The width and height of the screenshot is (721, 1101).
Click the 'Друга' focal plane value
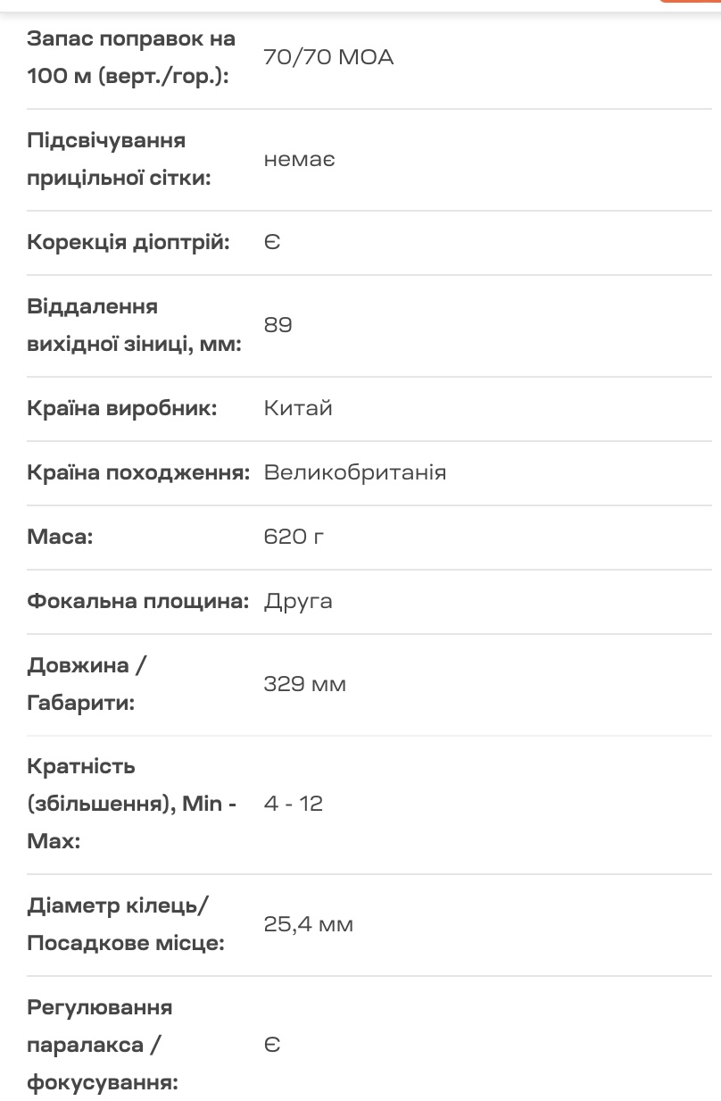[298, 602]
